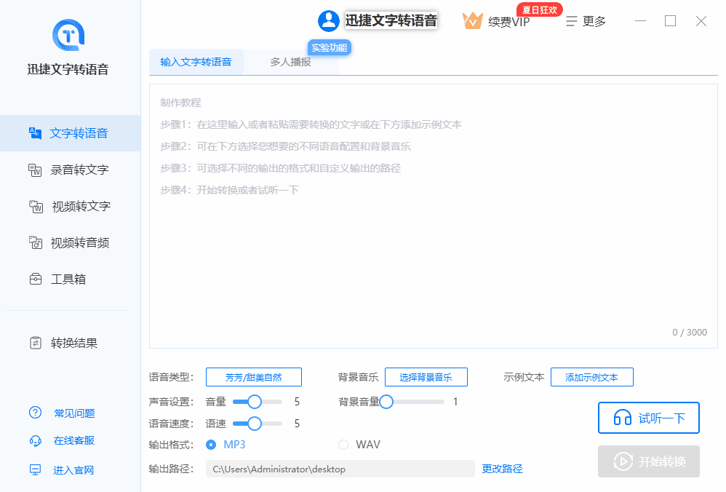Click the 输出路径 path field

340,469
